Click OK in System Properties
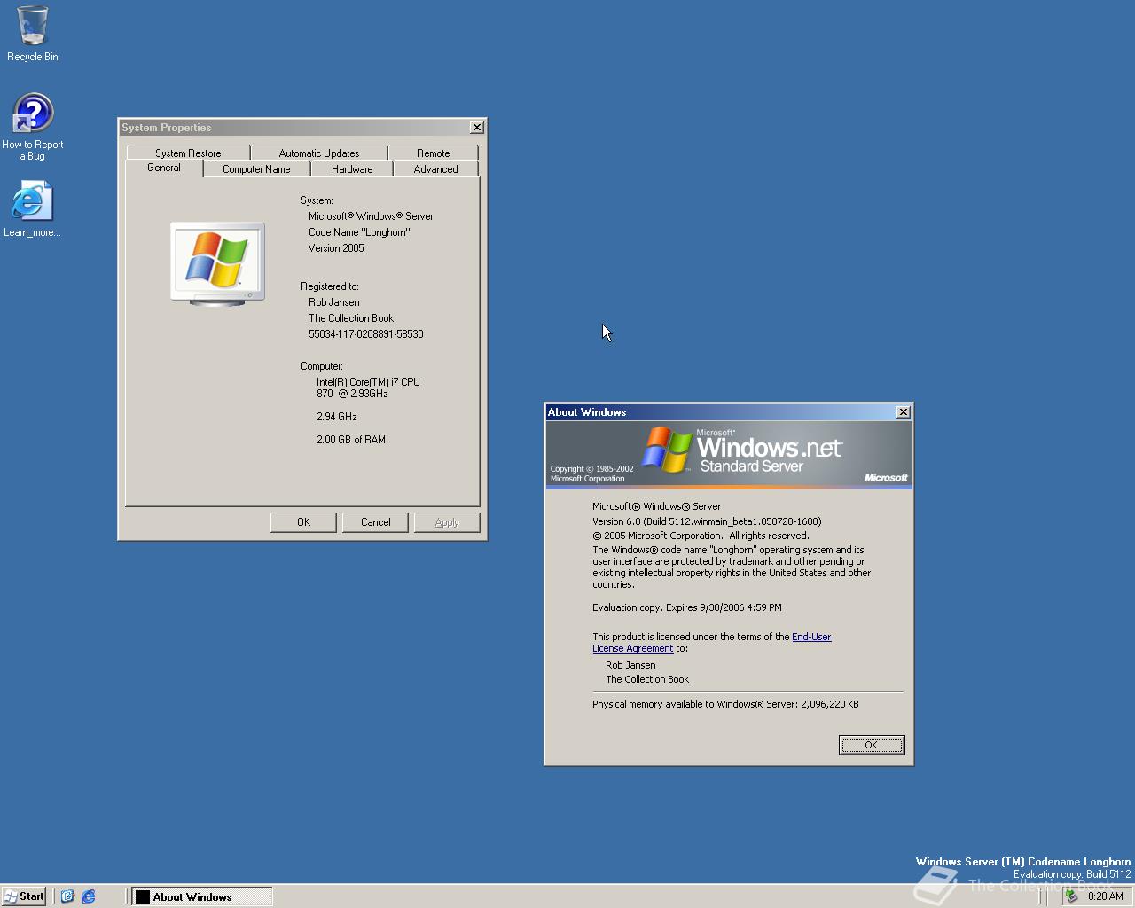 point(303,522)
